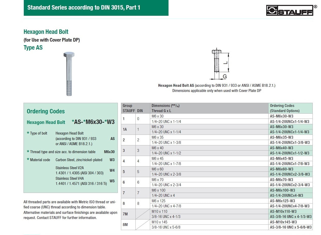Screen dimensions: 321x235
Task: Click the Dimensions Thread G x L column header
Action: pos(165,108)
